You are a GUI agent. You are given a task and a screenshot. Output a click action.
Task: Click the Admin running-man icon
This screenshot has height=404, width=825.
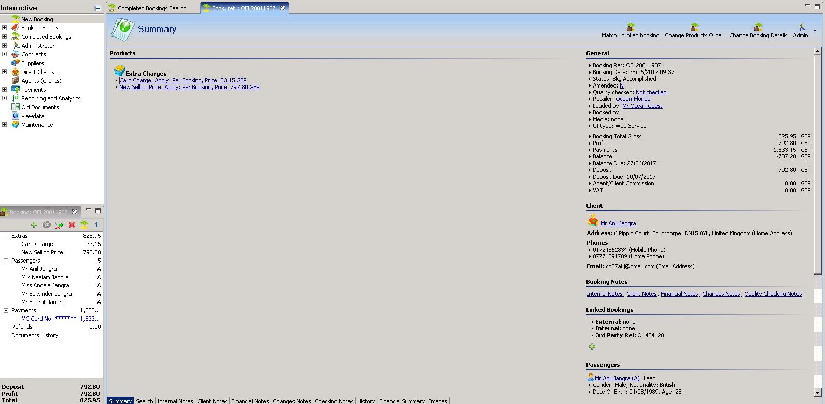click(802, 27)
